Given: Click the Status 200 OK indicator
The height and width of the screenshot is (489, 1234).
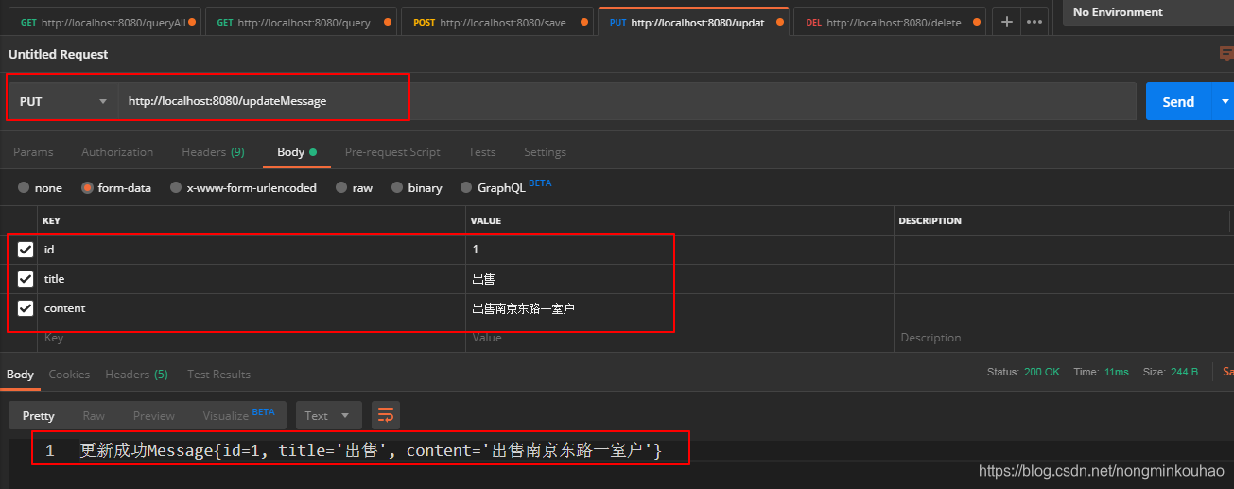Looking at the screenshot, I should coord(1023,373).
